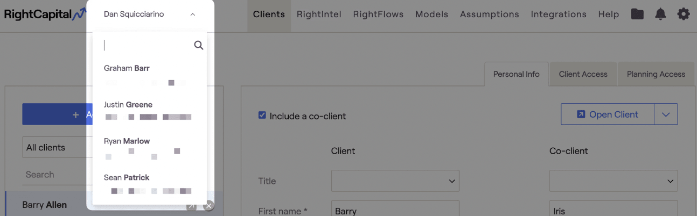Open the RightIntel menu
This screenshot has height=216, width=697.
(319, 15)
